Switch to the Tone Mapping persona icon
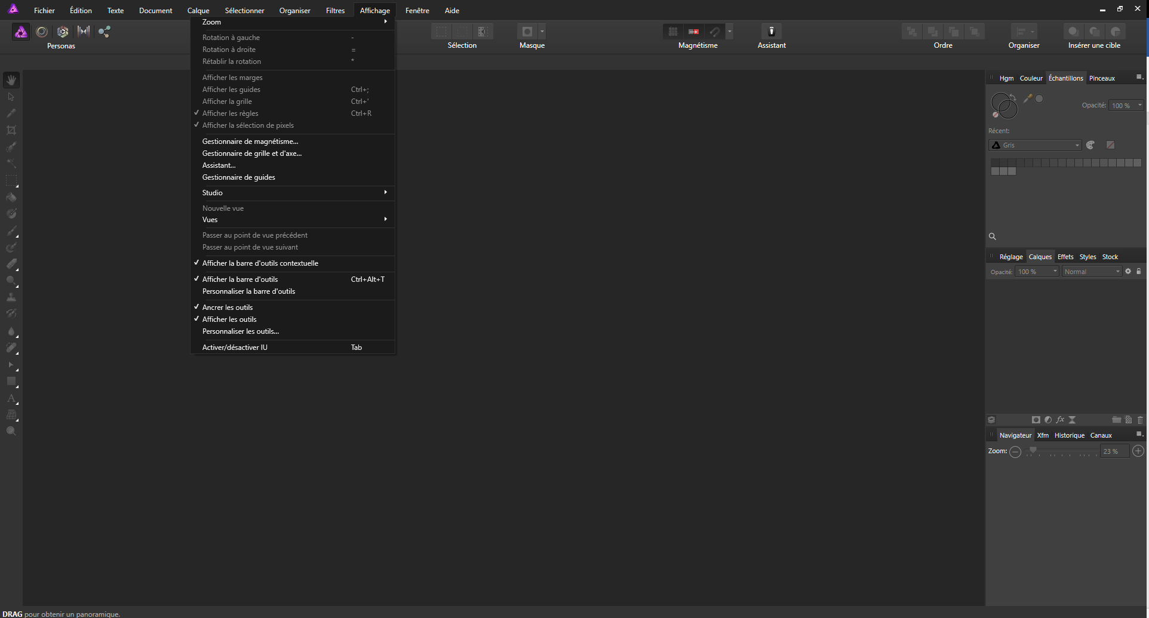This screenshot has width=1149, height=618. (84, 32)
